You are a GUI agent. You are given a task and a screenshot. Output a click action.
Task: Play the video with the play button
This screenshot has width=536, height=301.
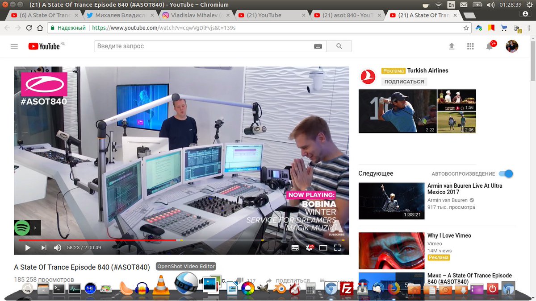pos(28,247)
